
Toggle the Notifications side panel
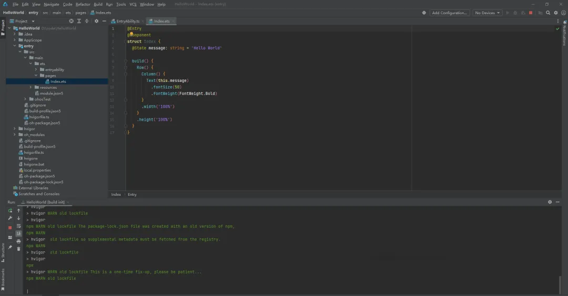pyautogui.click(x=565, y=33)
